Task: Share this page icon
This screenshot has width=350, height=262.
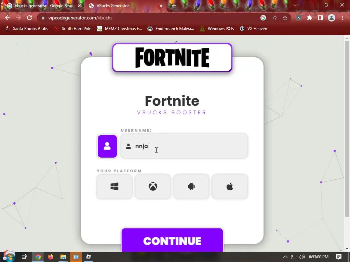Action: (274, 18)
